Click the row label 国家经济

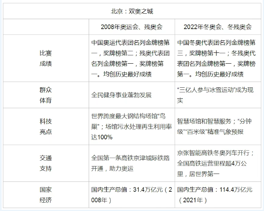tap(46, 195)
